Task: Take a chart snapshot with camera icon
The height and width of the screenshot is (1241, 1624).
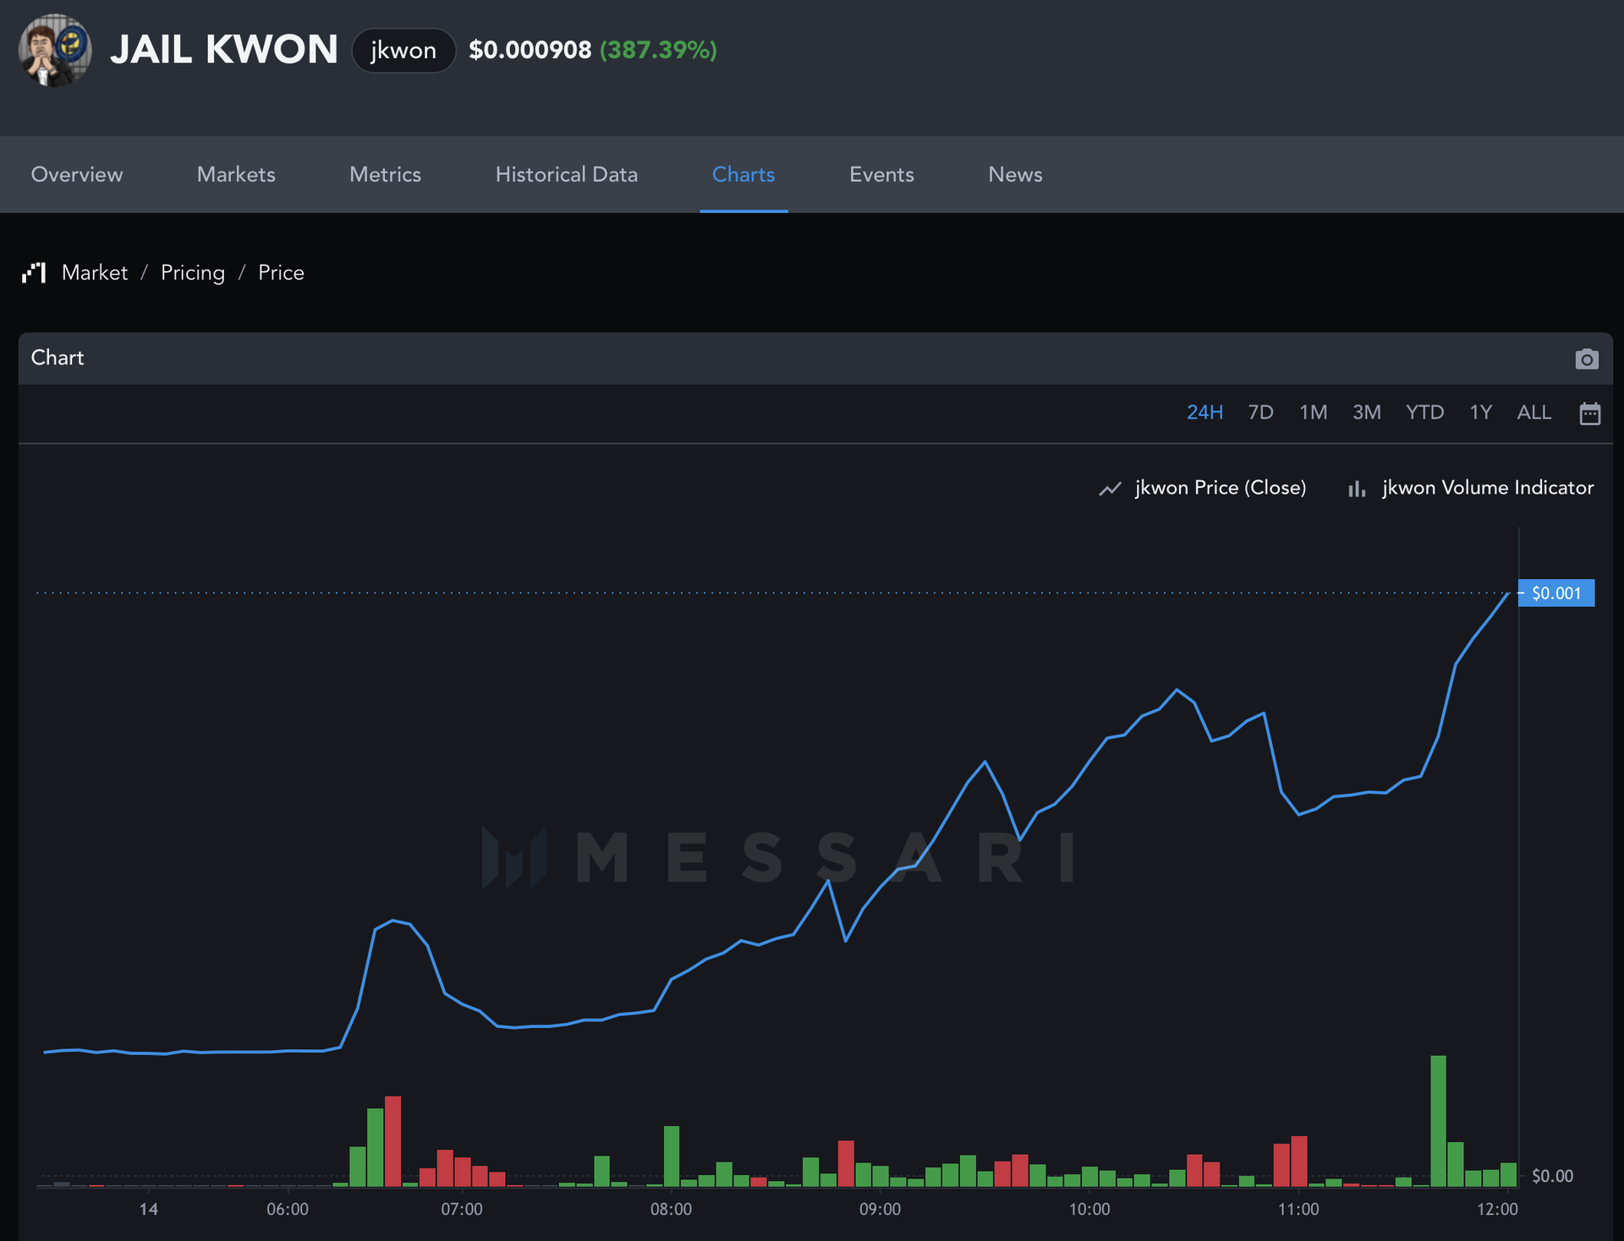Action: (x=1587, y=358)
